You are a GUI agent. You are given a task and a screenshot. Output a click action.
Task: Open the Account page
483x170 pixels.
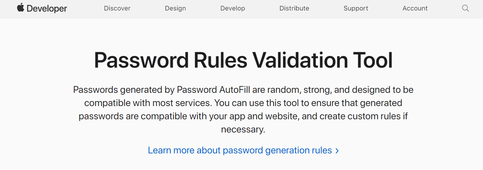point(415,8)
